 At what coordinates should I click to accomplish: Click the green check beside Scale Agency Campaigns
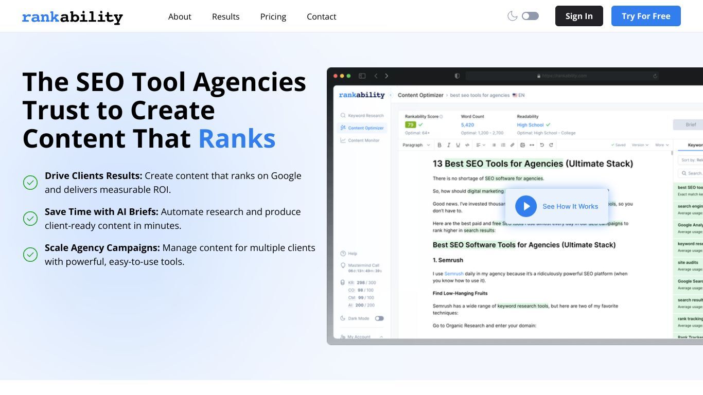point(30,255)
